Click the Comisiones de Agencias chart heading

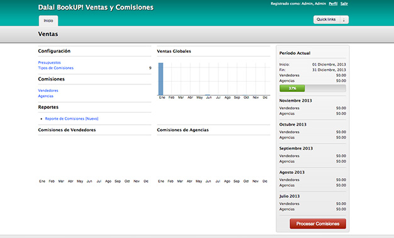[x=183, y=130]
